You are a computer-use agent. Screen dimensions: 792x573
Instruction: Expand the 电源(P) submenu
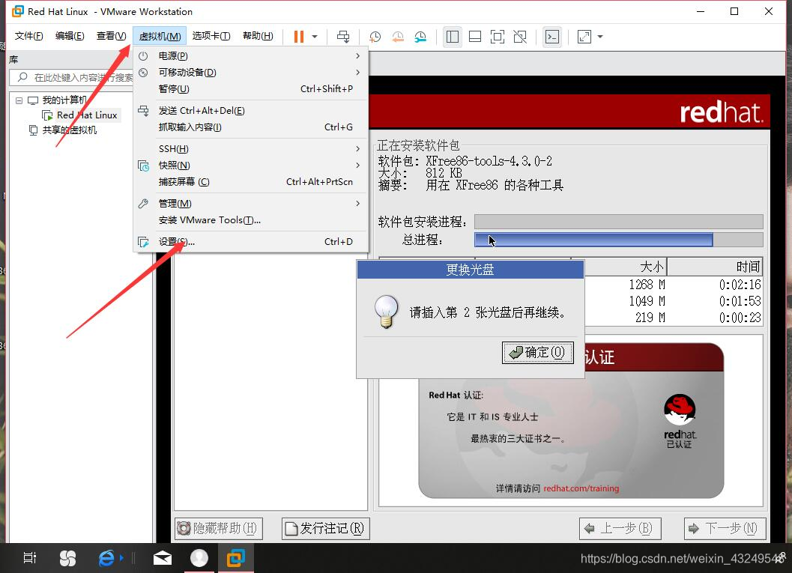[250, 55]
